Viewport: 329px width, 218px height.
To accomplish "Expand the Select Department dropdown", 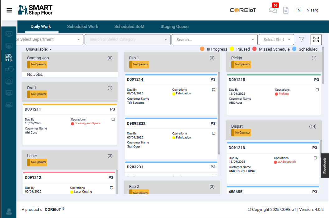I will coord(79,39).
